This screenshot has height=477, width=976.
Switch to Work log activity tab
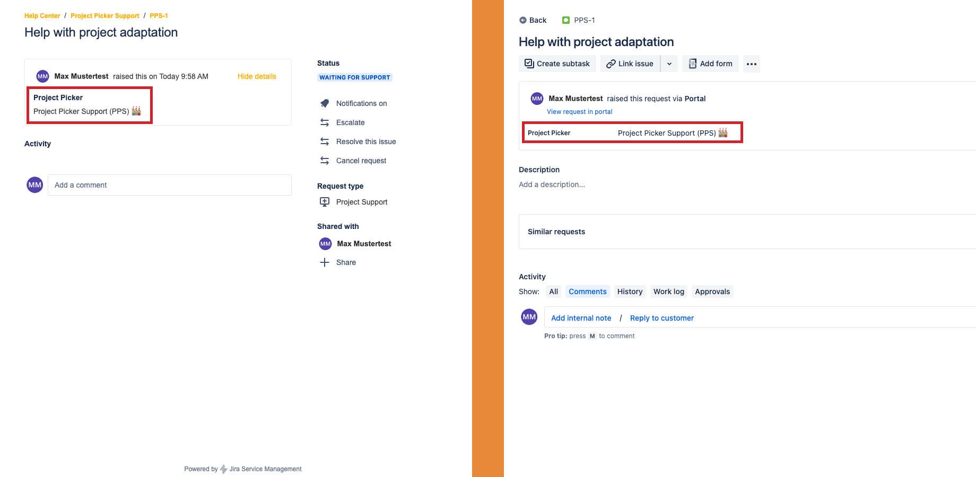pos(669,291)
